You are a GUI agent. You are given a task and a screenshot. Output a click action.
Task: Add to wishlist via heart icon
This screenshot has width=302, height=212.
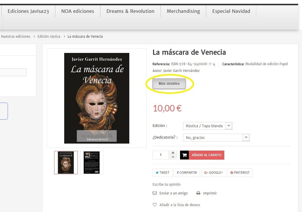(x=155, y=205)
